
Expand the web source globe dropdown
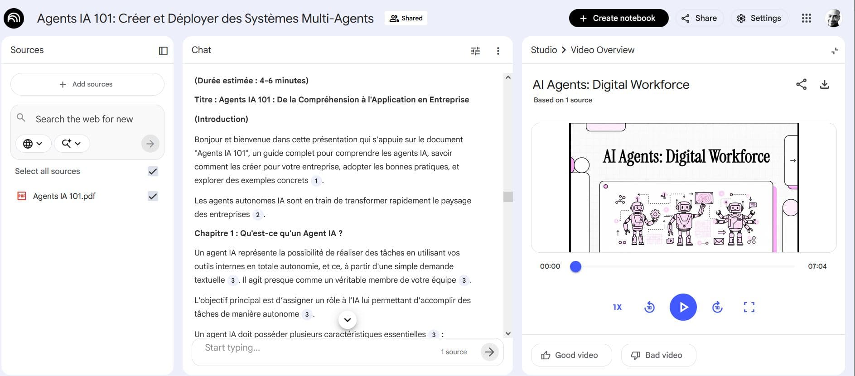[33, 144]
